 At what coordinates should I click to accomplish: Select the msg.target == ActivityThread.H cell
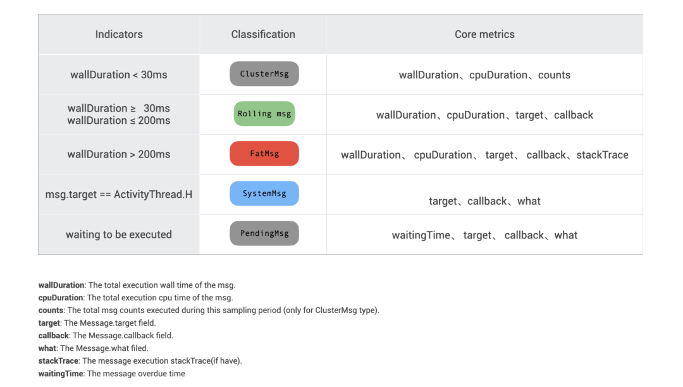[x=119, y=194]
